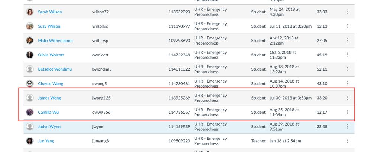Open options menu for Olivia Wolcott
This screenshot has height=152, width=371.
pos(348,55)
